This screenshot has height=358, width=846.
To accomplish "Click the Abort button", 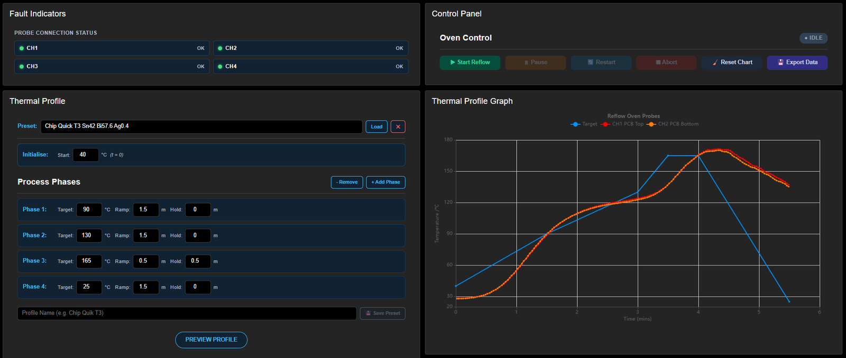I will 666,62.
